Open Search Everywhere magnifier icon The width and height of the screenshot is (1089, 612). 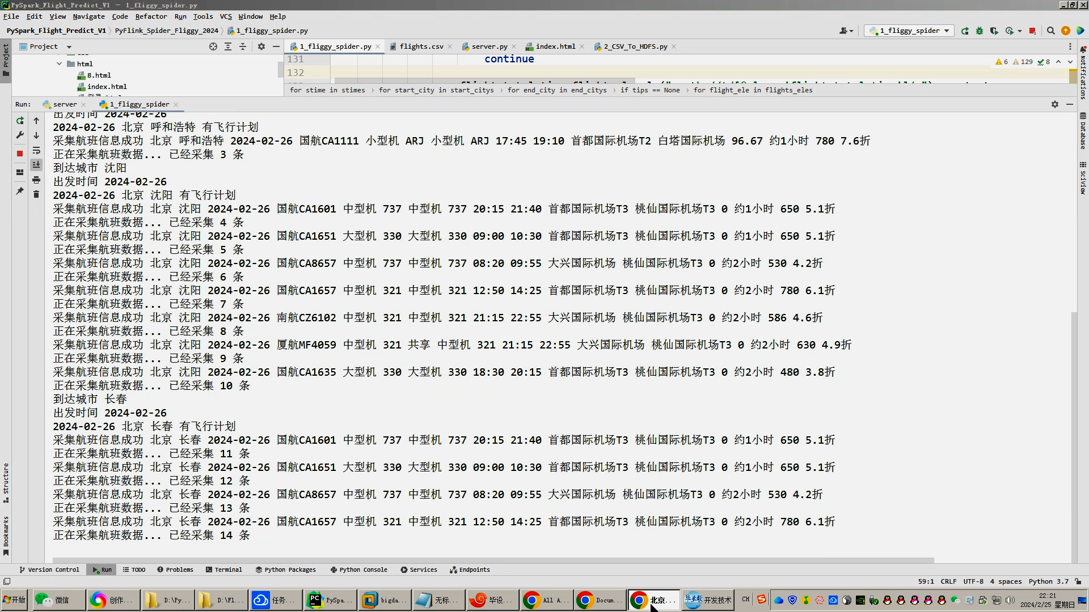(x=1050, y=31)
